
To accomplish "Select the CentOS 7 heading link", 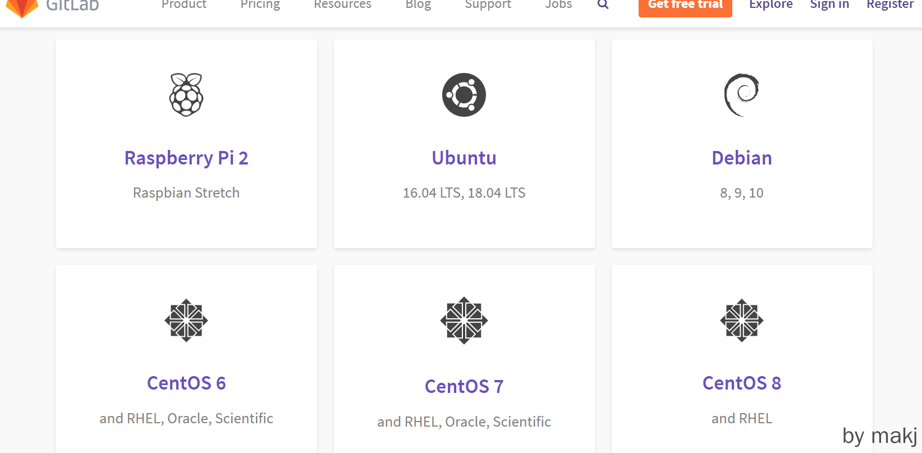I will pos(464,386).
